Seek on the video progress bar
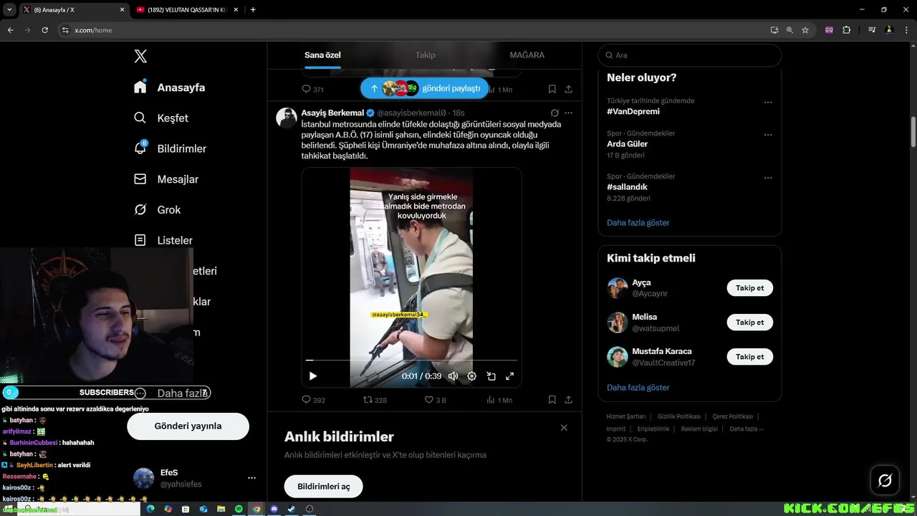Screen dimensions: 917x516 click(x=411, y=360)
